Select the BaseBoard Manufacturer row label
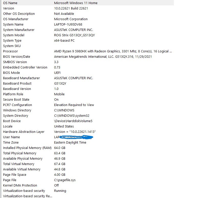217x198 pixels. [21, 78]
